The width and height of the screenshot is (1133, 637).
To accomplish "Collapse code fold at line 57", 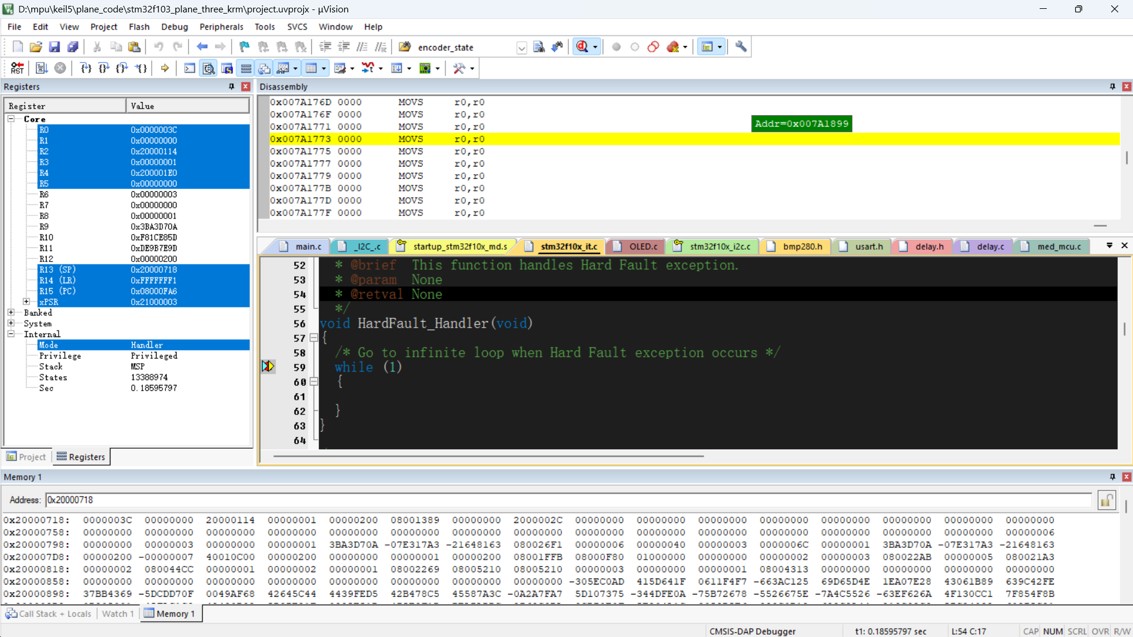I will (x=314, y=338).
